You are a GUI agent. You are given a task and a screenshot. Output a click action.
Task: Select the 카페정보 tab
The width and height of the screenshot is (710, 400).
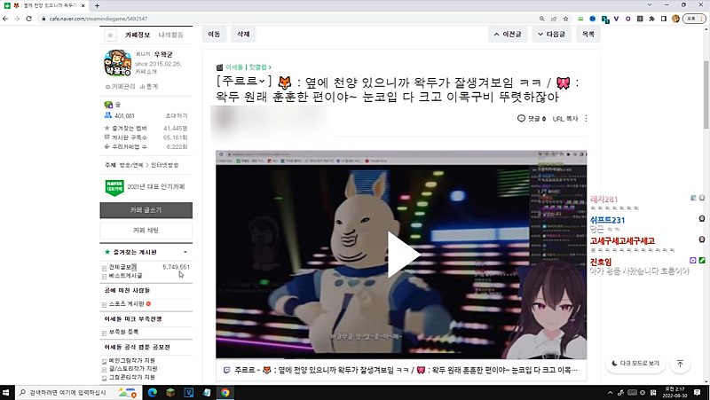[138, 35]
